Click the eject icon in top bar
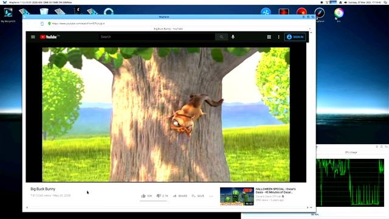 [340, 2]
